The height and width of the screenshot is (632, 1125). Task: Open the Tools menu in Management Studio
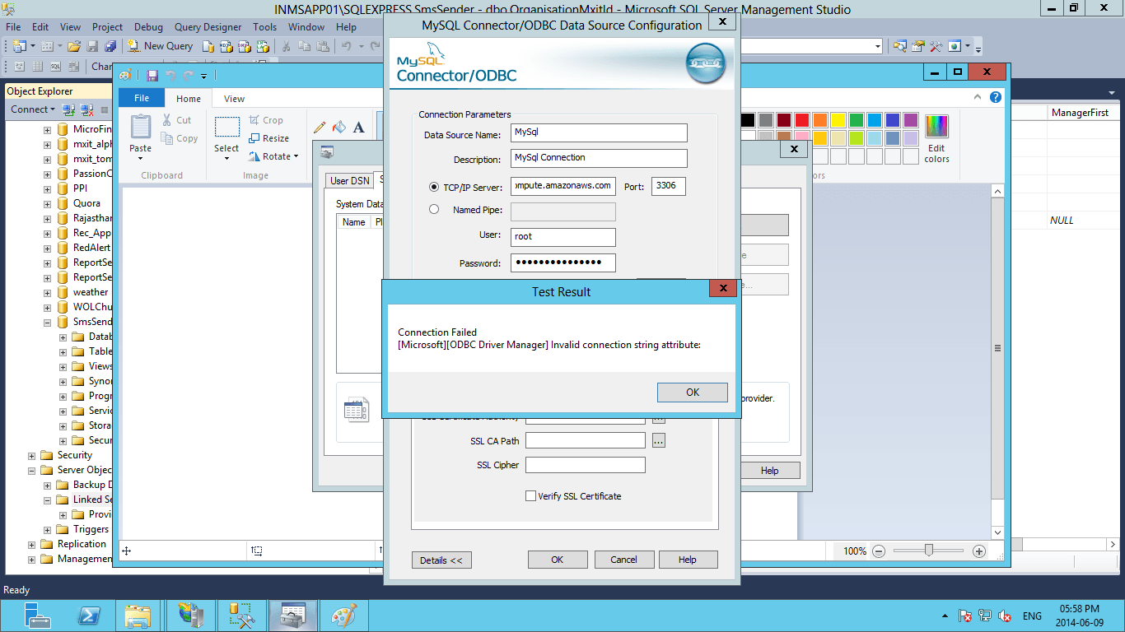click(x=264, y=27)
